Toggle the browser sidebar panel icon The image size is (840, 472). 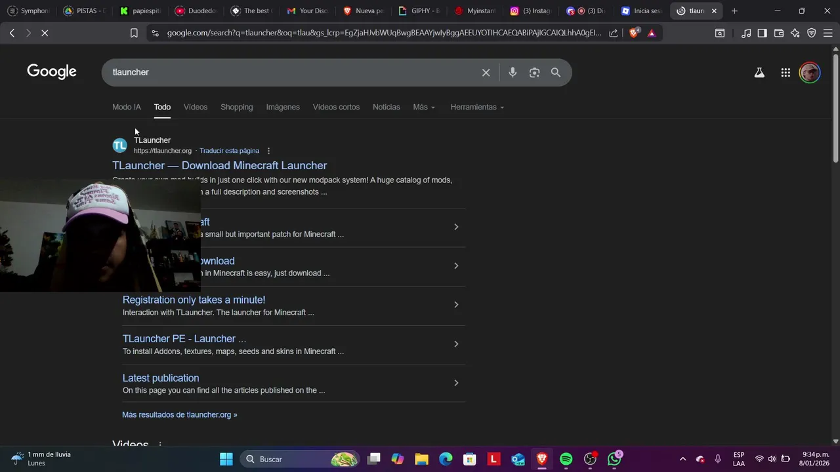pyautogui.click(x=762, y=33)
